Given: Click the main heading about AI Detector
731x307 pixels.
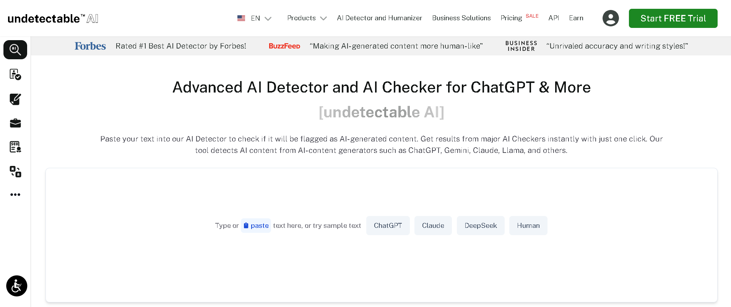Looking at the screenshot, I should [x=382, y=87].
